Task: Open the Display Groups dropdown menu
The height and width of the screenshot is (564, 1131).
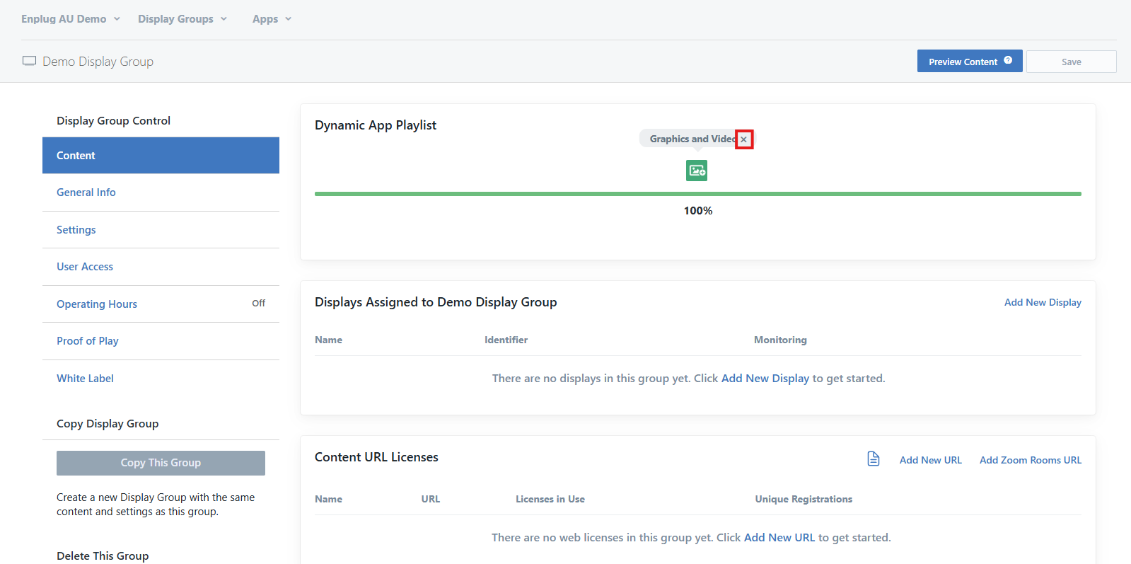Action: [x=182, y=19]
